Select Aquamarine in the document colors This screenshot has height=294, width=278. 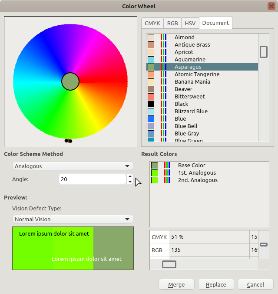190,60
